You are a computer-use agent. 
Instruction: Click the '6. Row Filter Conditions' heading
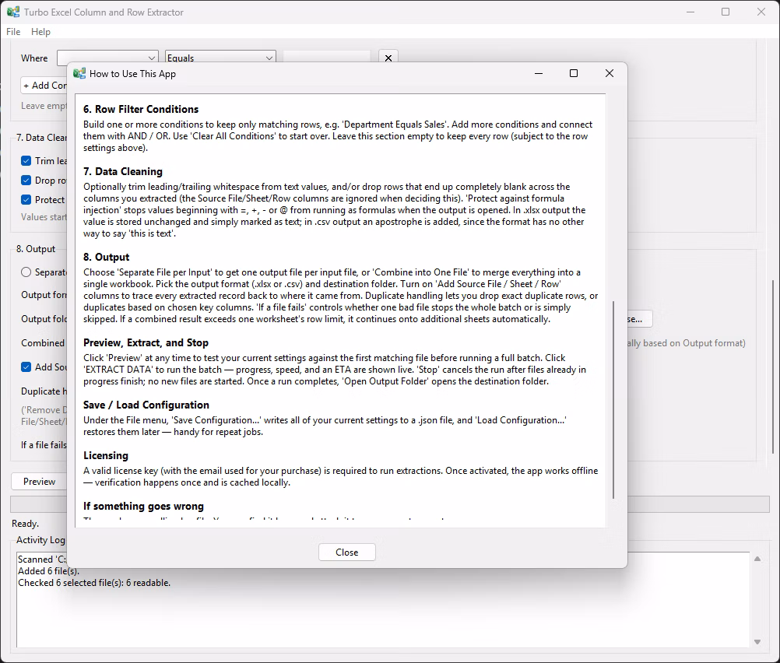(x=141, y=109)
